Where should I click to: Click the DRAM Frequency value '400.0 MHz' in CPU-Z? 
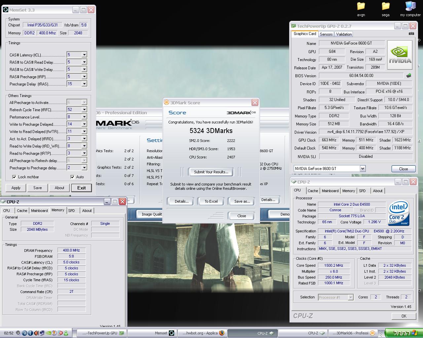71,250
